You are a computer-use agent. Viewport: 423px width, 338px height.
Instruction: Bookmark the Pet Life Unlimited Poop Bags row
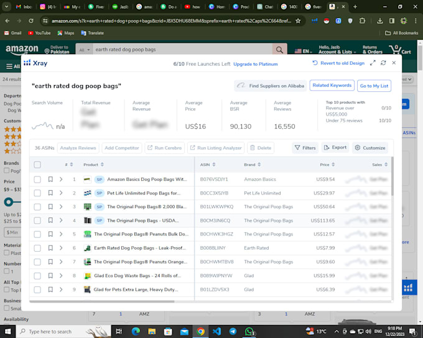pyautogui.click(x=50, y=193)
